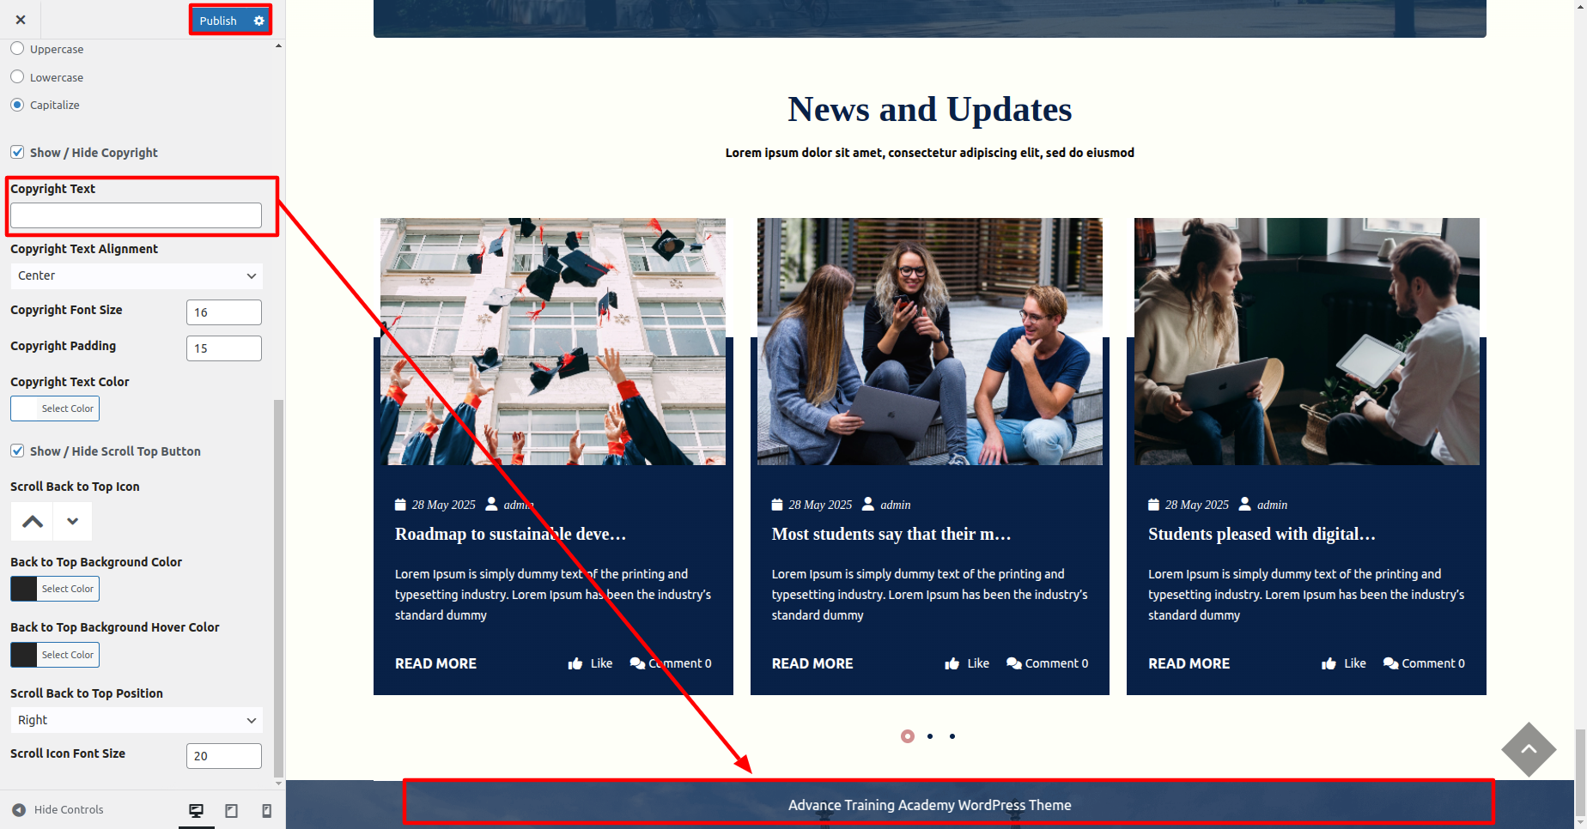1587x829 pixels.
Task: Open Back to Top Background Color picker
Action: (55, 589)
